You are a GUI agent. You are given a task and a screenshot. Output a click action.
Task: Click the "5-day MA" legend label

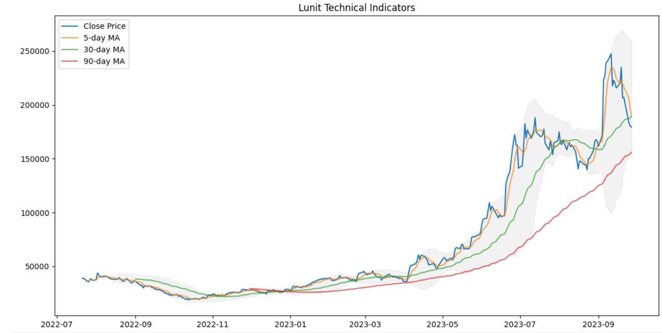click(101, 38)
